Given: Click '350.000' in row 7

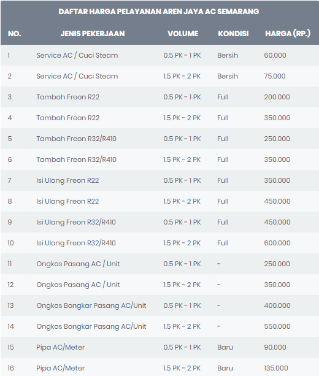Looking at the screenshot, I should (277, 180).
